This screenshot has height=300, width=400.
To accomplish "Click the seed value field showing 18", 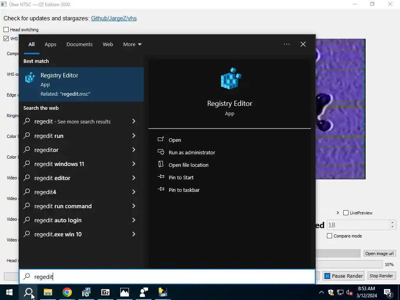I will coord(358,225).
